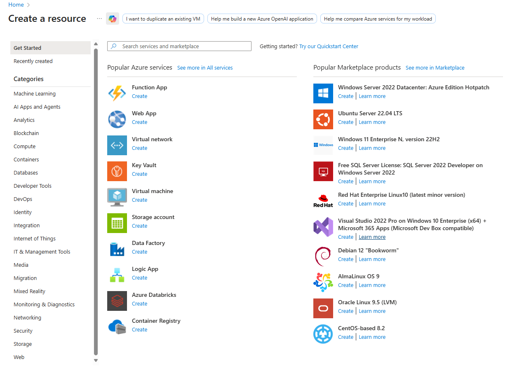Click the Logic App icon
Screen dimensions: 510x366
click(117, 275)
